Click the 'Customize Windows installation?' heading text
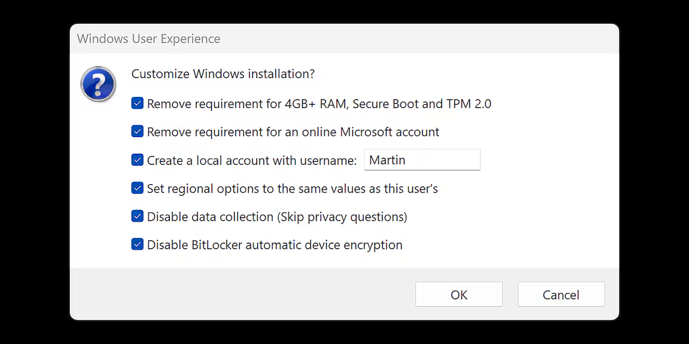Screen dimensions: 689x344 [223, 74]
